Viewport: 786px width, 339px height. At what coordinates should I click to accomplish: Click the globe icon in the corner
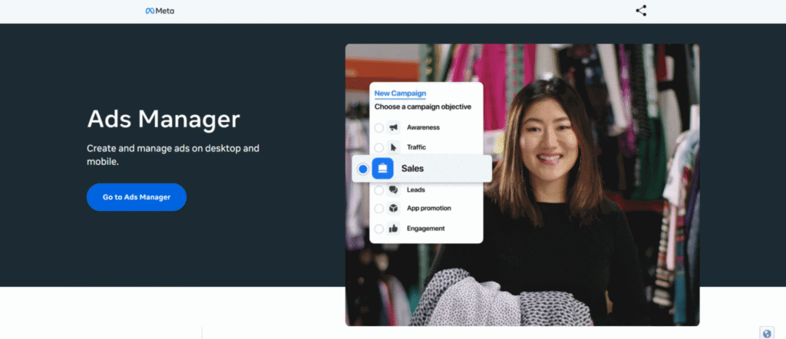click(767, 333)
